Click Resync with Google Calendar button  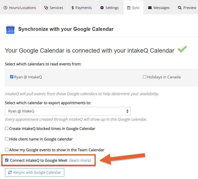click(35, 172)
